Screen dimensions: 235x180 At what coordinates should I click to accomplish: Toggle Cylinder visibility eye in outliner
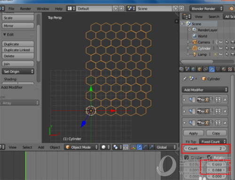tap(221, 48)
